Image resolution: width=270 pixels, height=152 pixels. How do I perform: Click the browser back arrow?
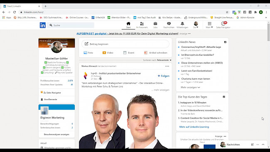pyautogui.click(x=4, y=12)
